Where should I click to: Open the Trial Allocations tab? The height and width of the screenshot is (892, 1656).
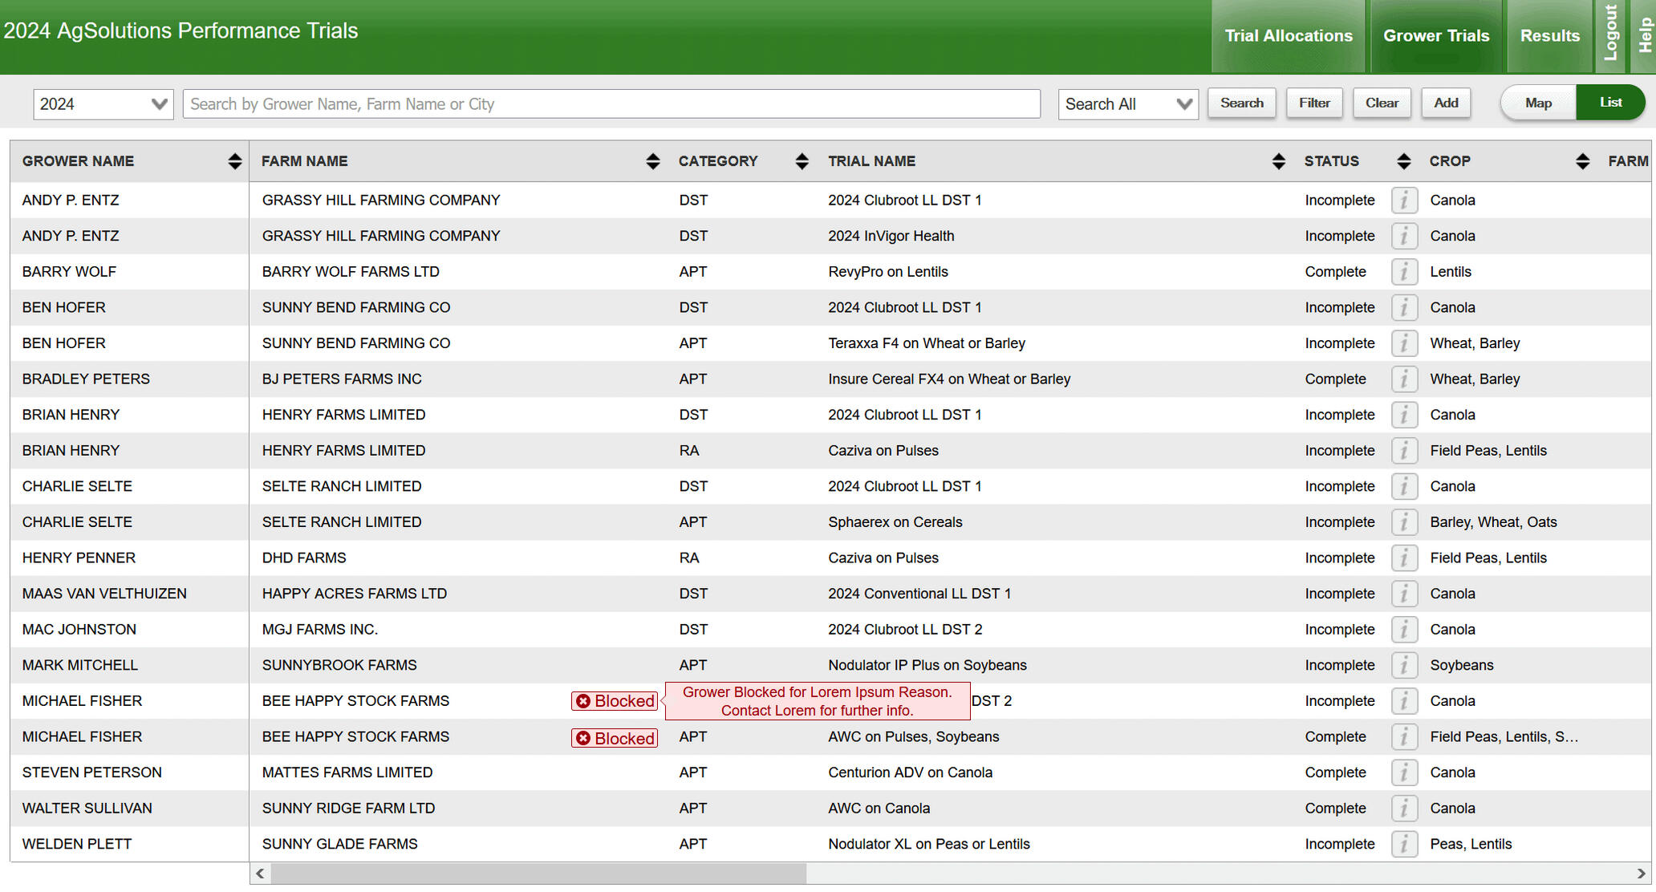pyautogui.click(x=1288, y=36)
